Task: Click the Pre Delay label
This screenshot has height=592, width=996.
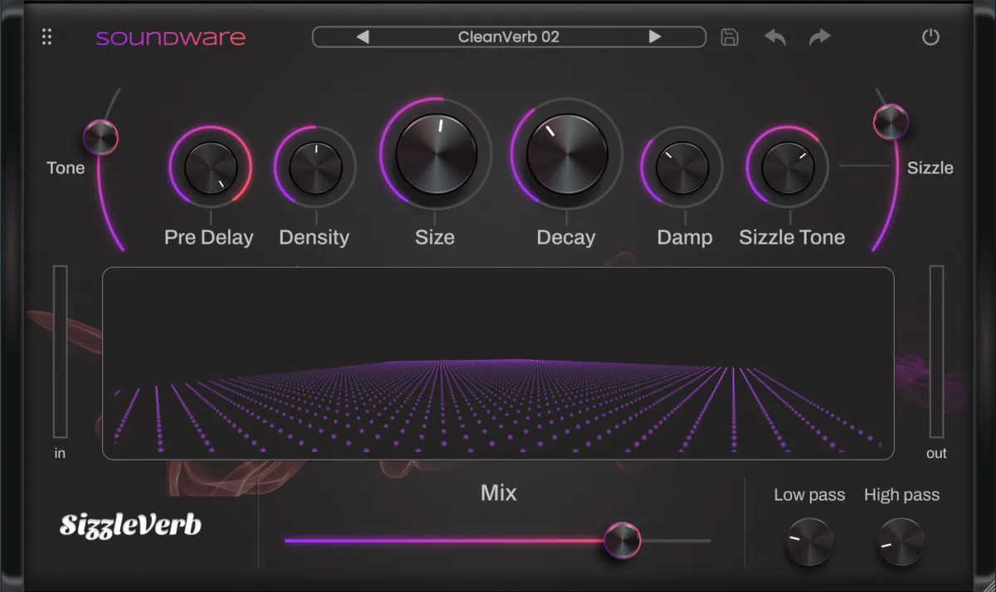Action: [209, 237]
